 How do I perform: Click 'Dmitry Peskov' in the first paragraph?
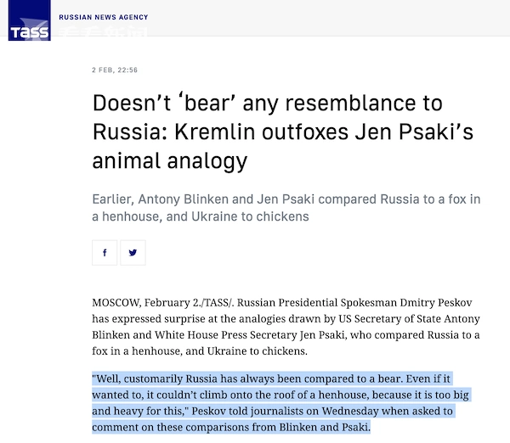(x=436, y=303)
